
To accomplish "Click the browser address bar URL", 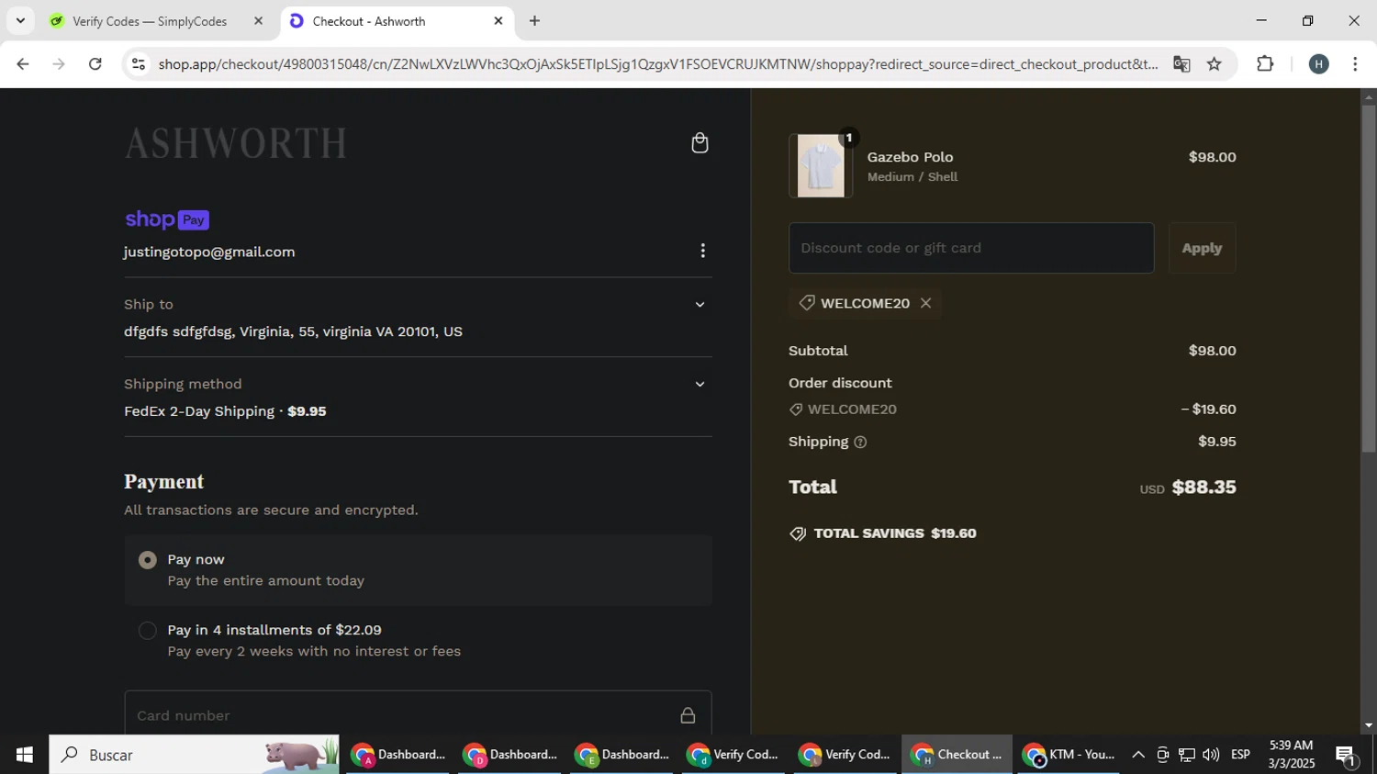I will click(657, 64).
